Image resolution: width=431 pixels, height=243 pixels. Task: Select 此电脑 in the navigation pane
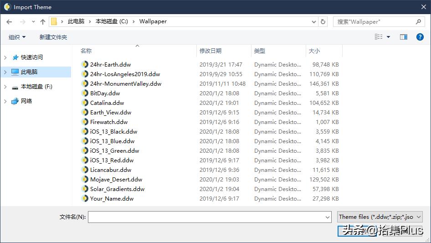(29, 72)
